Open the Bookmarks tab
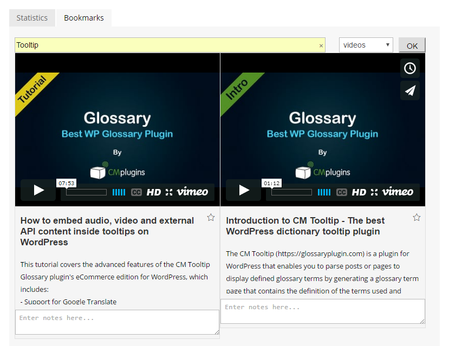The height and width of the screenshot is (346, 449). [83, 18]
